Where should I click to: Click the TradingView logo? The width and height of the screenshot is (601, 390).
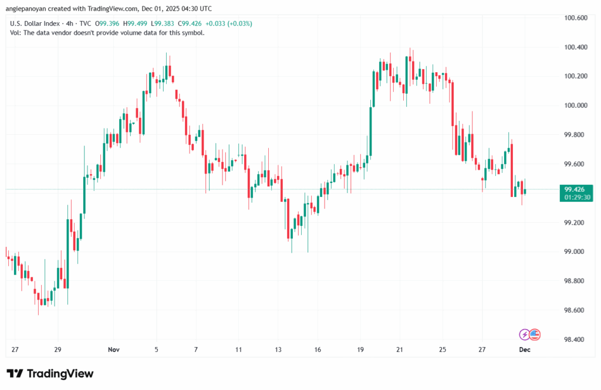click(x=50, y=374)
